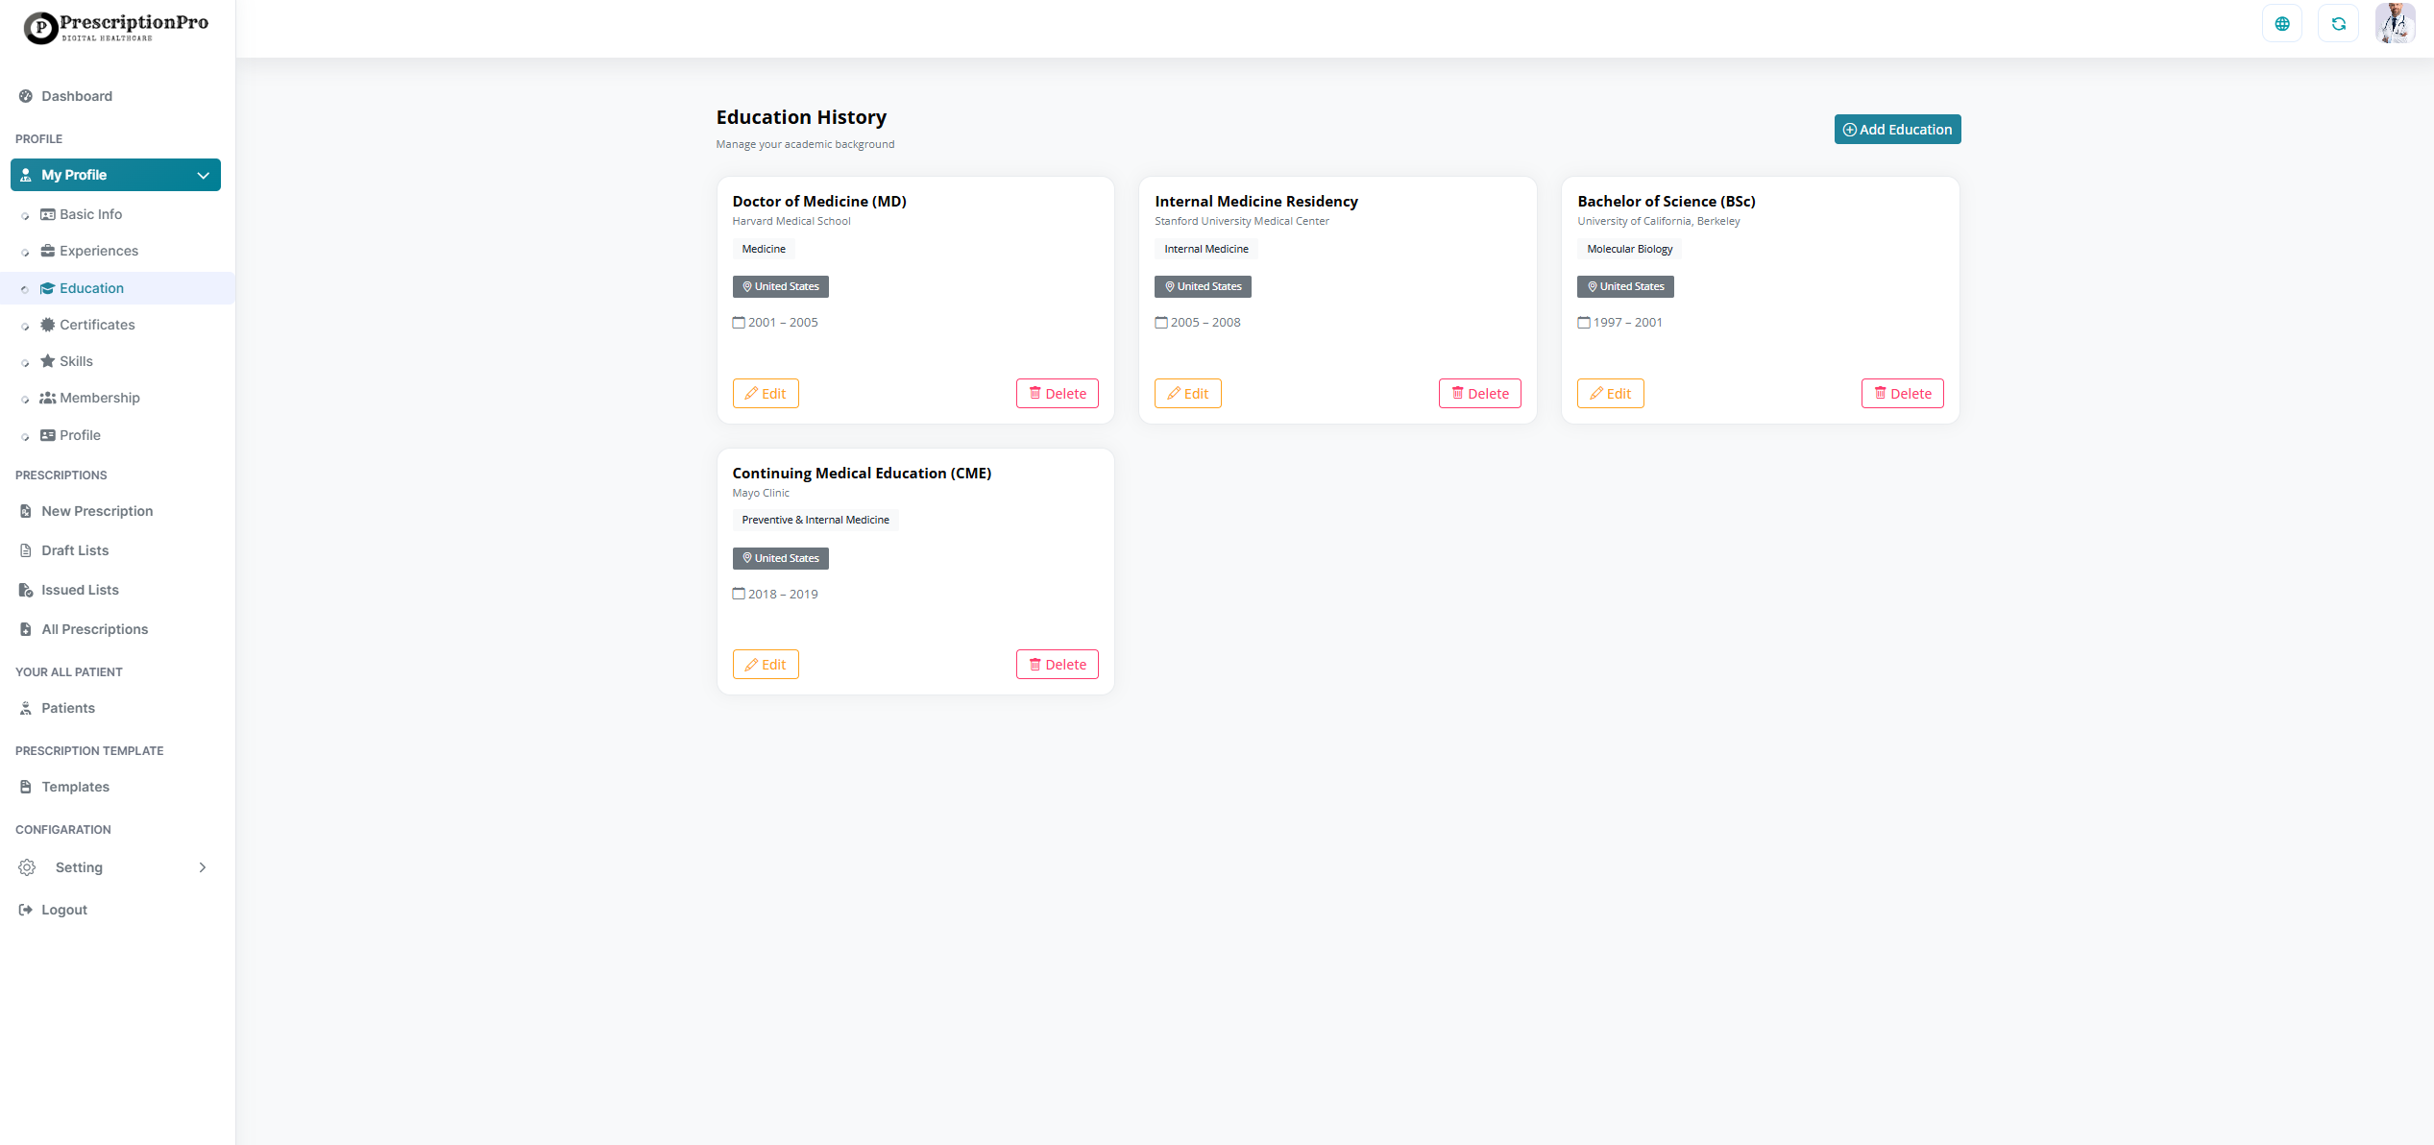Open Membership group item
Image resolution: width=2434 pixels, height=1145 pixels.
point(99,398)
